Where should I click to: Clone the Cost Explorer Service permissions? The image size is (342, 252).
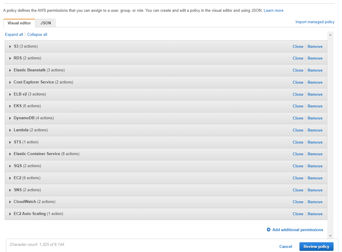point(298,82)
